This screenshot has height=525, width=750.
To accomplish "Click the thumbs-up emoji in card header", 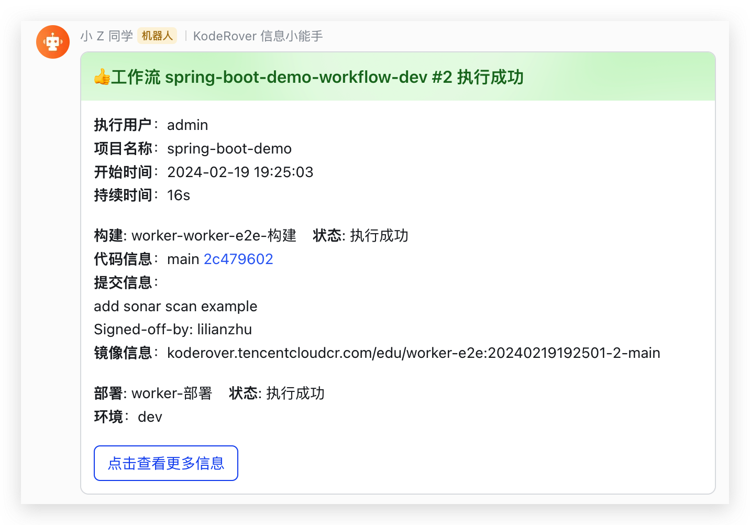I will [x=102, y=78].
